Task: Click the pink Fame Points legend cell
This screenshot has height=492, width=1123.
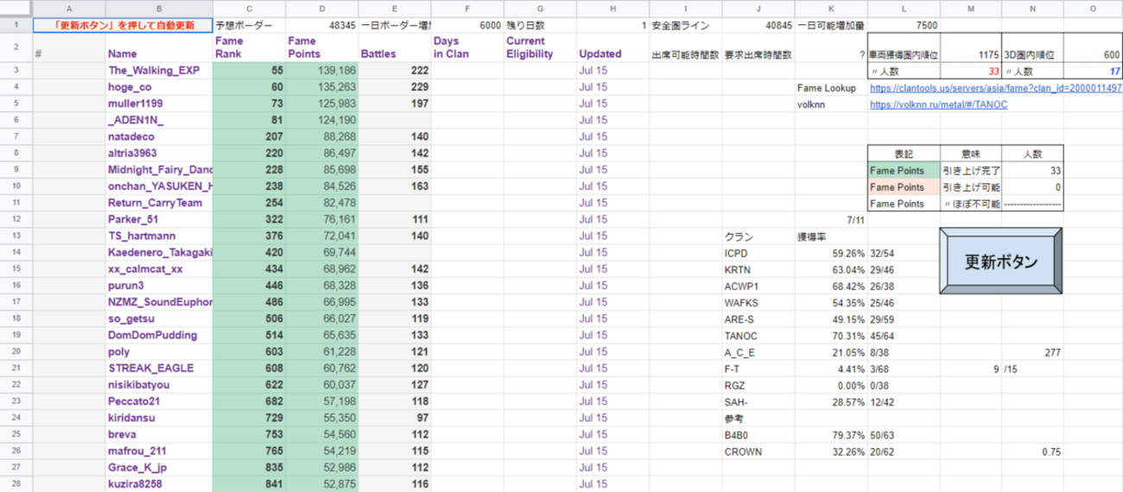Action: [x=904, y=187]
